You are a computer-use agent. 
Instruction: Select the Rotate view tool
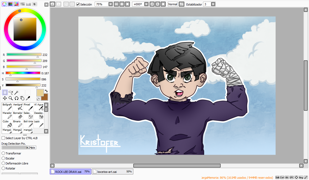(x=16, y=98)
